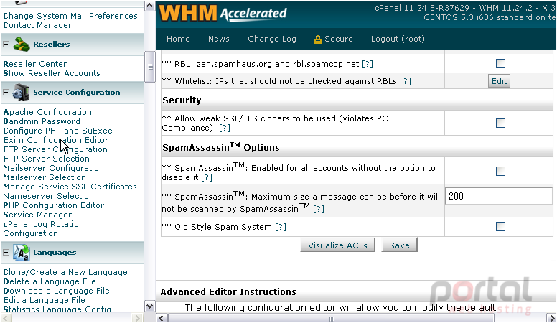Open help for Old Style Spam System
The width and height of the screenshot is (557, 323).
pos(281,227)
